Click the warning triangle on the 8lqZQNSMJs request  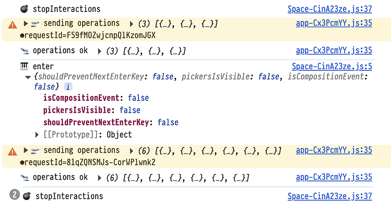[12, 152]
